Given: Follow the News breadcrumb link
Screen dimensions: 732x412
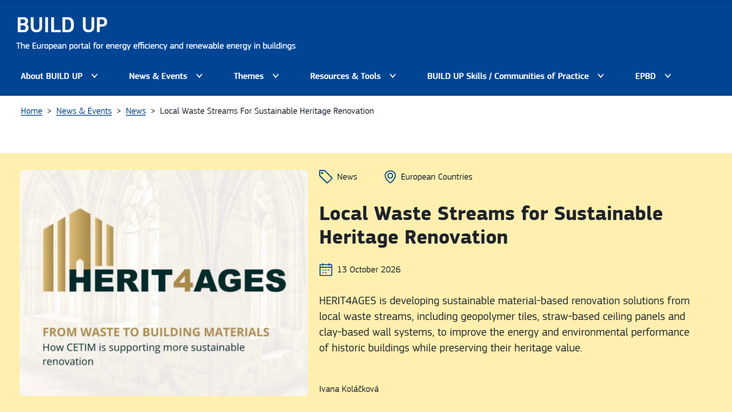Looking at the screenshot, I should [x=136, y=111].
